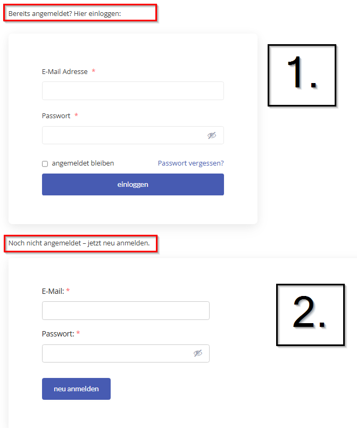Click into the registration "Passwort:" input field
357x428 pixels.
pyautogui.click(x=116, y=353)
